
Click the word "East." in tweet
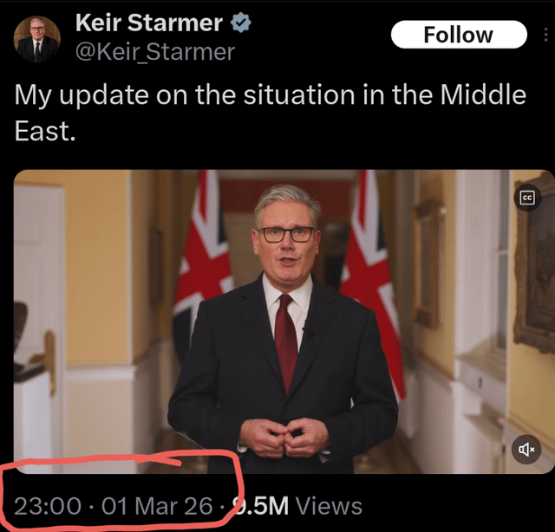45,131
